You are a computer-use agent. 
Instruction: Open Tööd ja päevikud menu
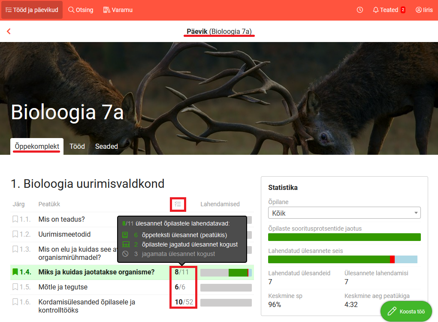(x=32, y=10)
